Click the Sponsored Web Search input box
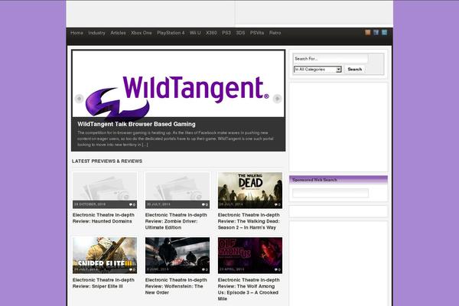The image size is (459, 306). tap(330, 193)
